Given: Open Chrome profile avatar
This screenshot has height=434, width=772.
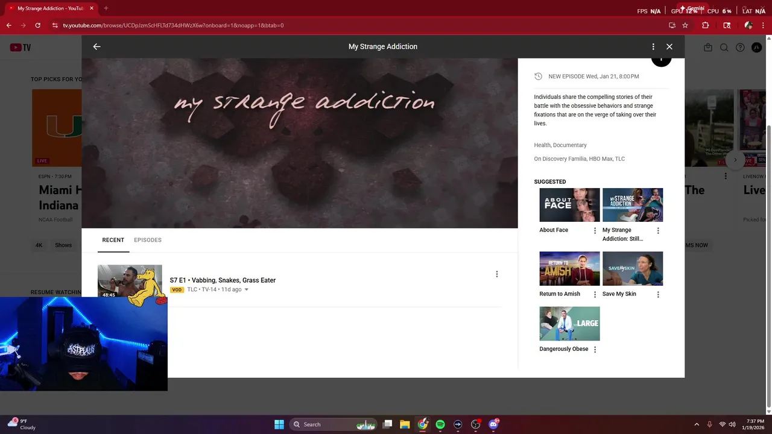Looking at the screenshot, I should click(x=748, y=25).
